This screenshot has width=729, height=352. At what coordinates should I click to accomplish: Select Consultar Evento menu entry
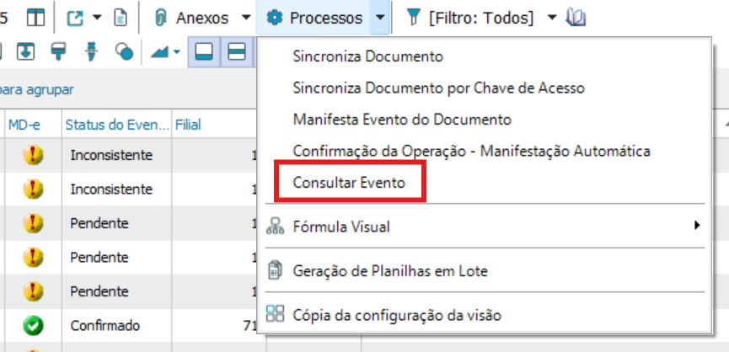pos(349,182)
